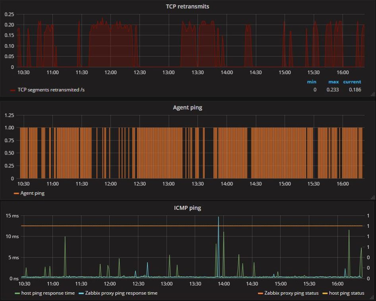Click the orange Agent ping legend color swatch
This screenshot has height=301, width=376.
[x=16, y=193]
